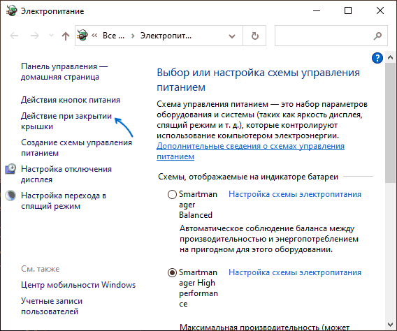Image resolution: width=397 pixels, height=331 pixels.
Task: Open 'Создание схемы управления питанием'
Action: point(76,147)
